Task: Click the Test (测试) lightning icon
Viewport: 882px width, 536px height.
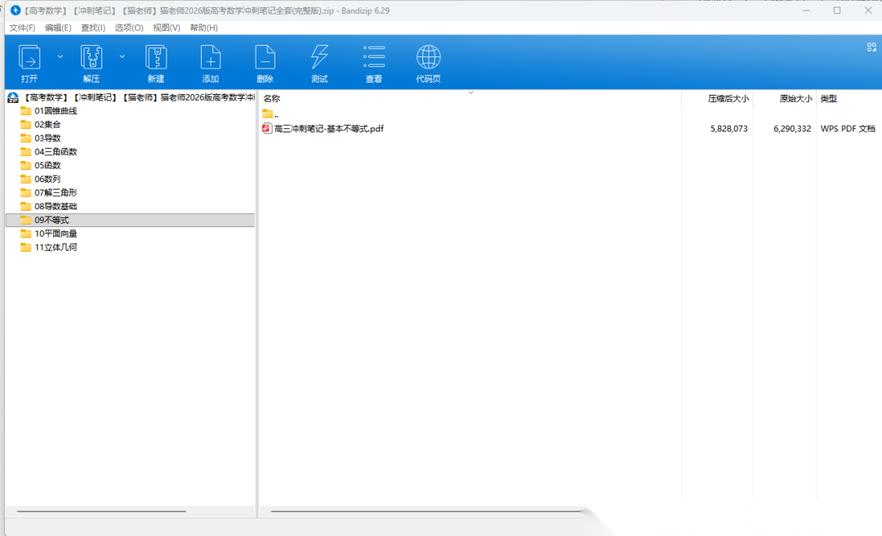Action: point(319,58)
